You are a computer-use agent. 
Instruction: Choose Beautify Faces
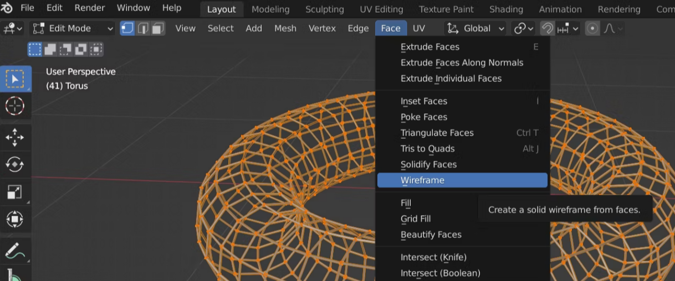tap(462, 235)
